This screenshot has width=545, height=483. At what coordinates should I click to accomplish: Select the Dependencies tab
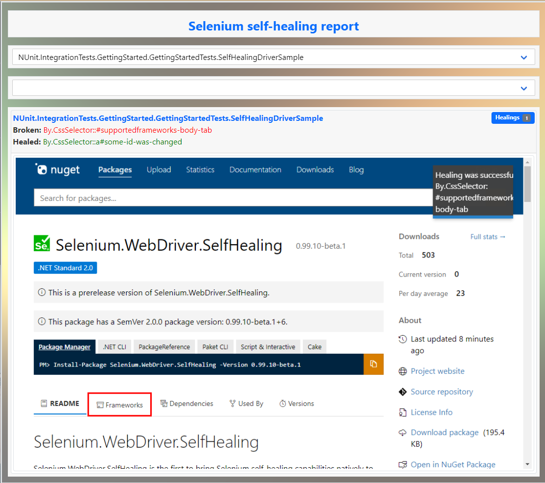(x=187, y=403)
